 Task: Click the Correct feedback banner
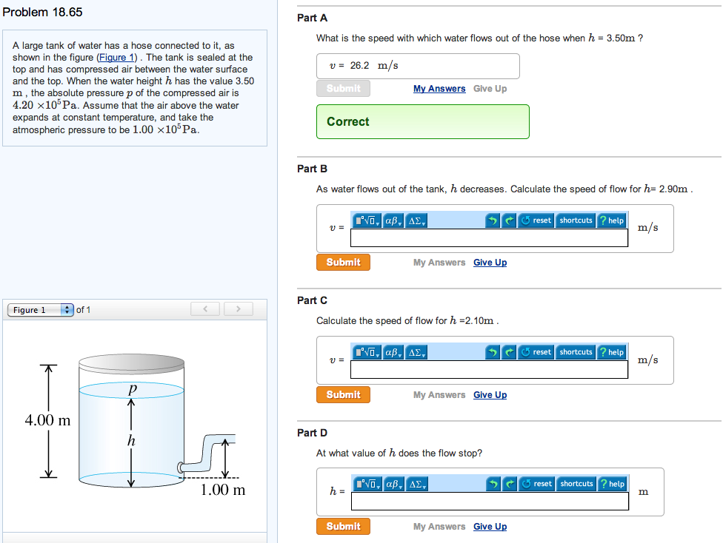pos(423,121)
